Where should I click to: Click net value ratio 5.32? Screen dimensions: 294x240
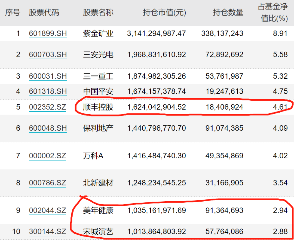(280, 76)
